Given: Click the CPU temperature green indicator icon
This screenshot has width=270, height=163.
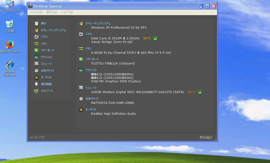Looking at the screenshot, I should click(x=155, y=38).
